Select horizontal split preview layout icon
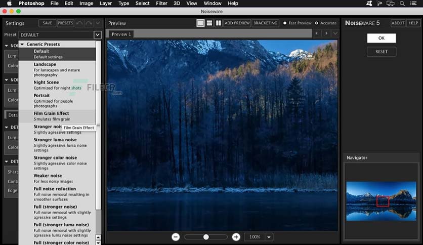This screenshot has height=245, width=423. point(209,23)
